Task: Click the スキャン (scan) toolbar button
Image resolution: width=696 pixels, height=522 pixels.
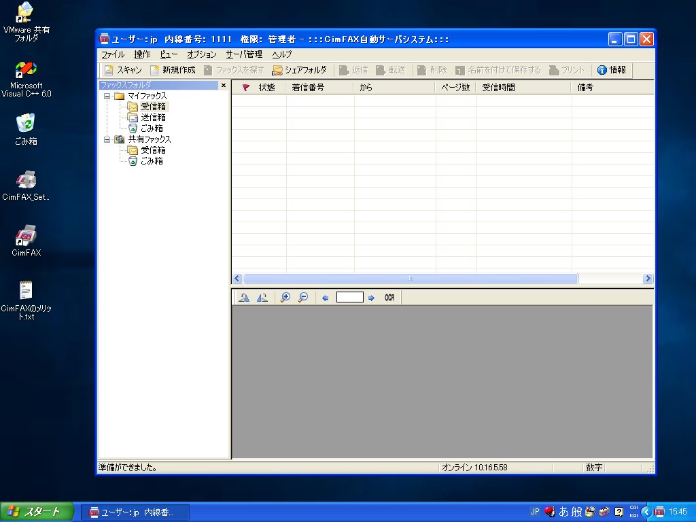Action: pos(123,70)
